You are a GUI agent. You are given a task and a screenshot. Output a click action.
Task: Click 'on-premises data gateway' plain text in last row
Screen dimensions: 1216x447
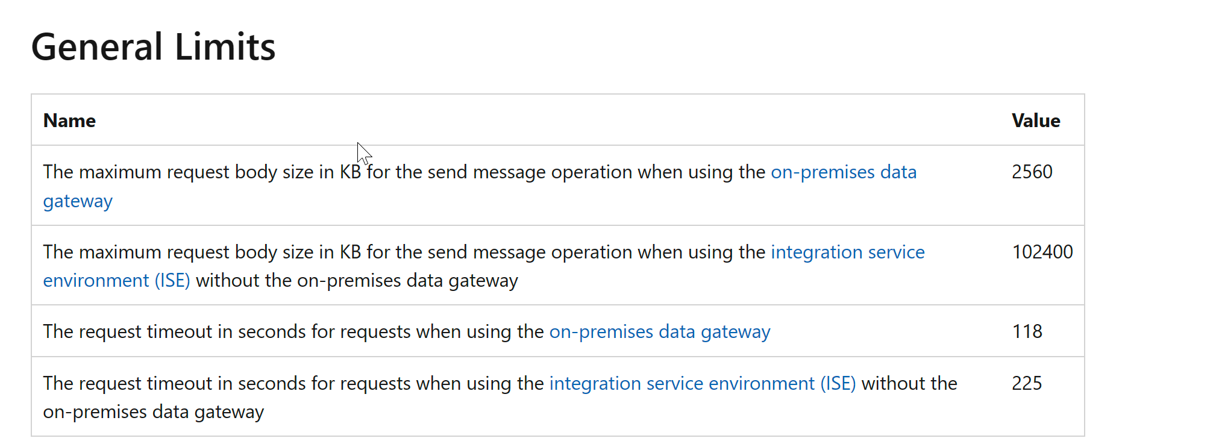tap(154, 412)
